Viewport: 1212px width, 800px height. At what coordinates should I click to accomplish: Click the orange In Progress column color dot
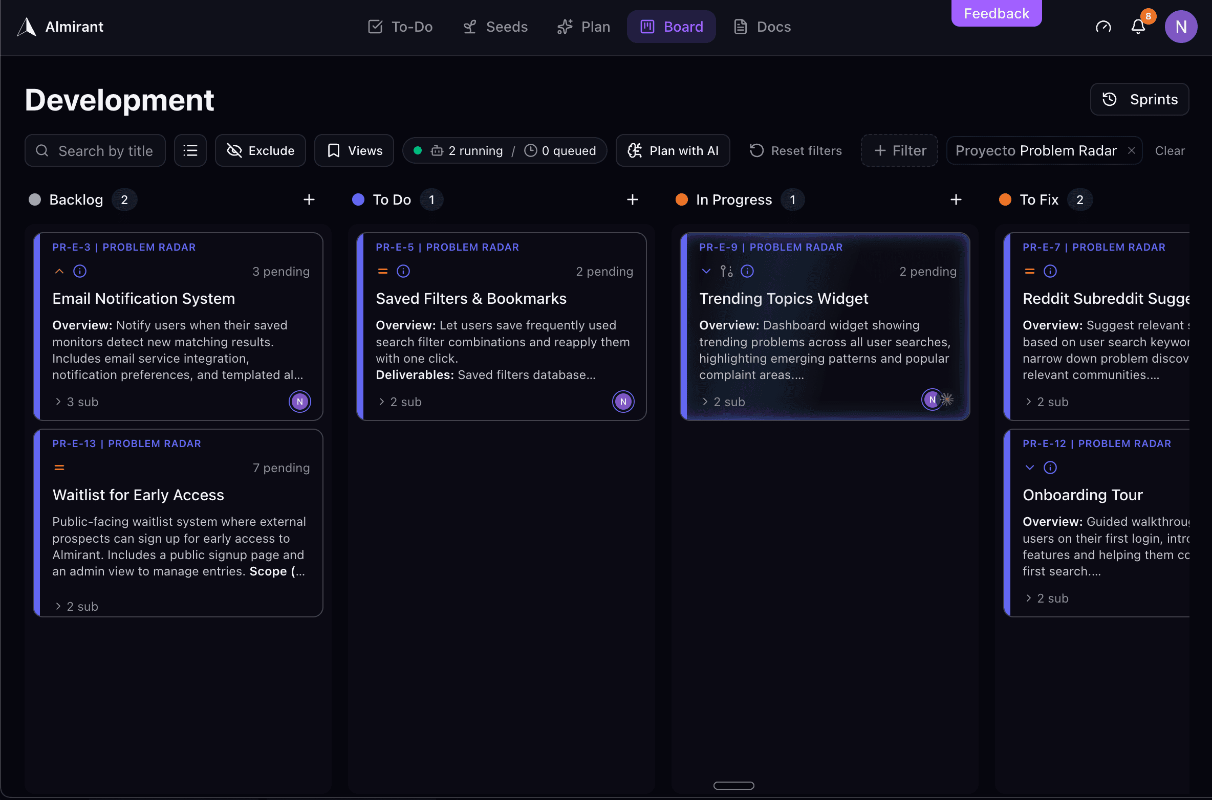(682, 199)
